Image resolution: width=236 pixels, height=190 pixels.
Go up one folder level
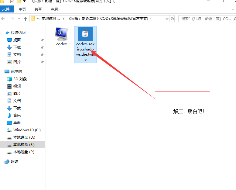click(x=26, y=19)
